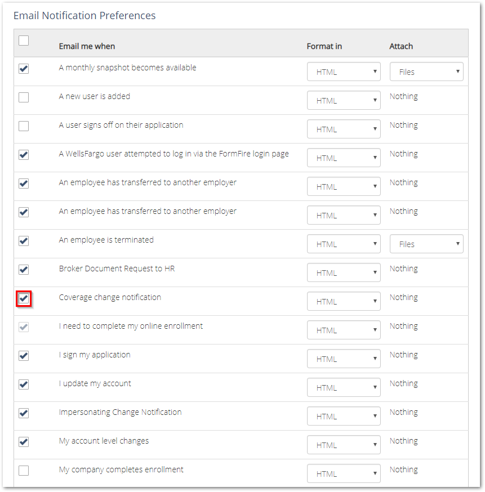Uncheck 'My account level changes' checkbox
Image resolution: width=485 pixels, height=492 pixels.
pyautogui.click(x=24, y=442)
